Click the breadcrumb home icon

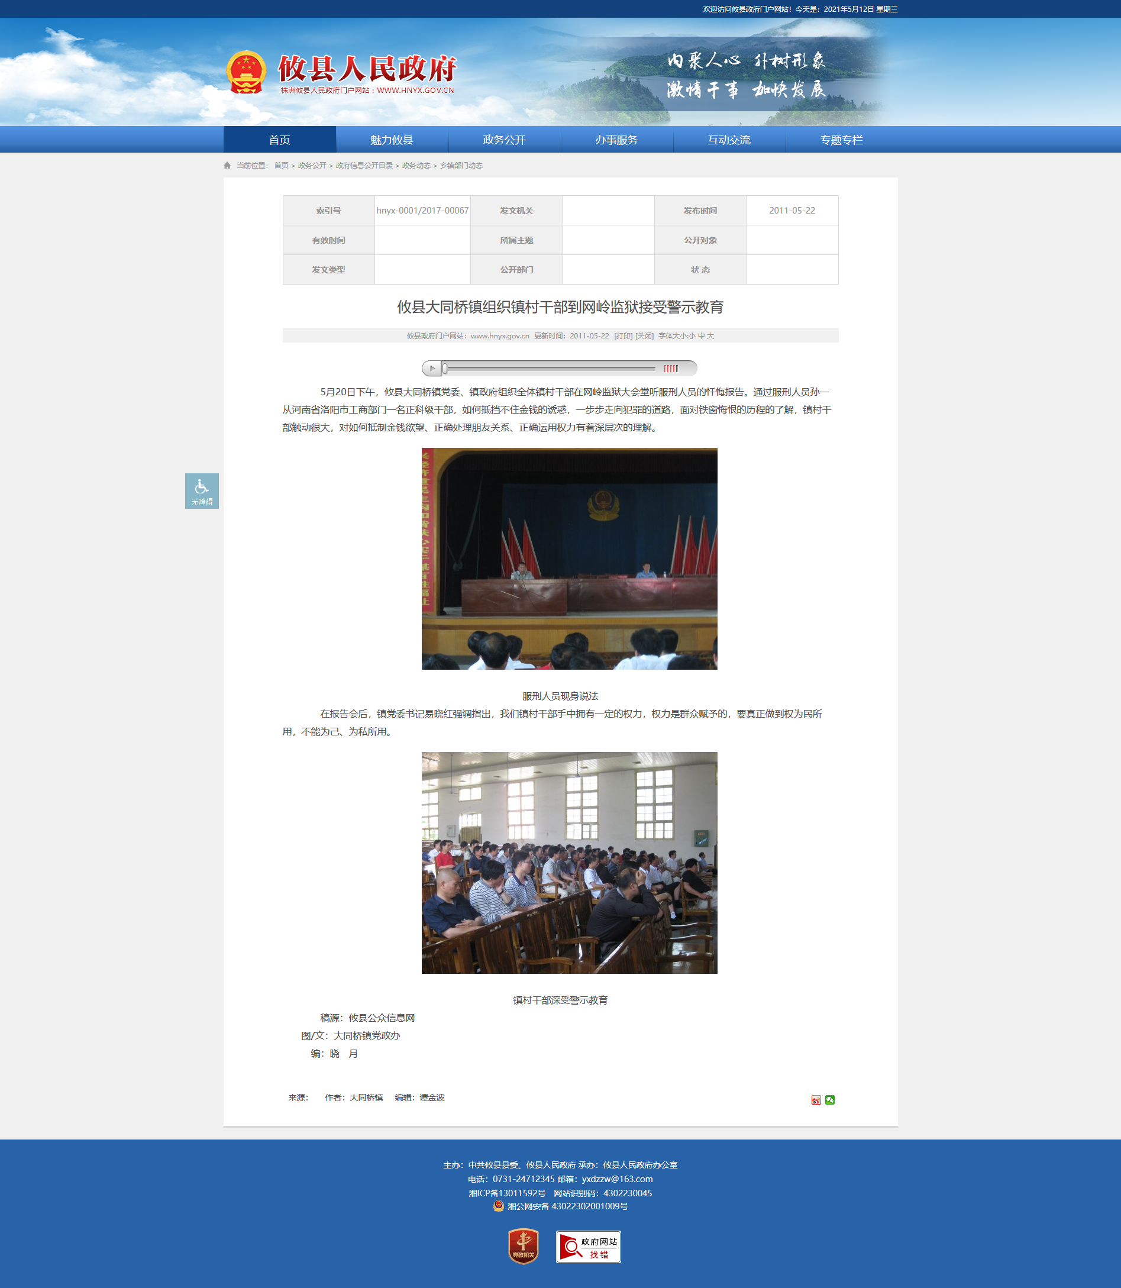click(x=227, y=166)
